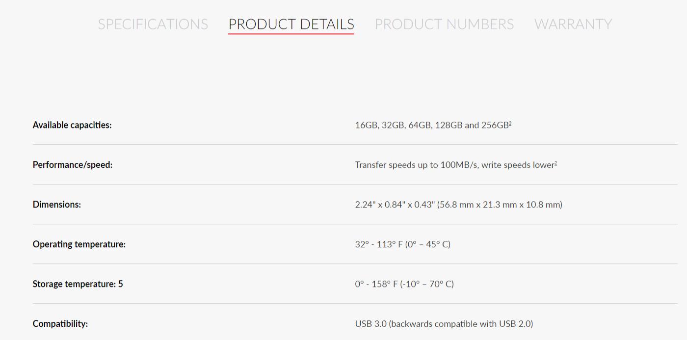
Task: Click the red underline beneath PRODUCT DETAILS
Action: coord(291,34)
